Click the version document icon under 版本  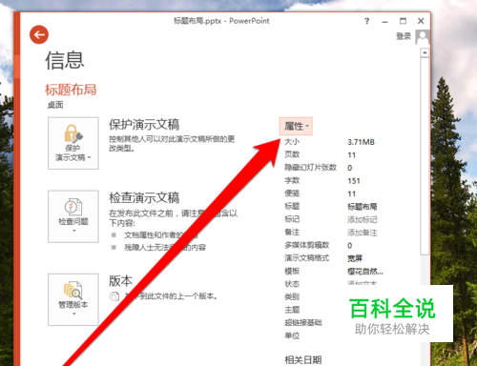(114, 296)
